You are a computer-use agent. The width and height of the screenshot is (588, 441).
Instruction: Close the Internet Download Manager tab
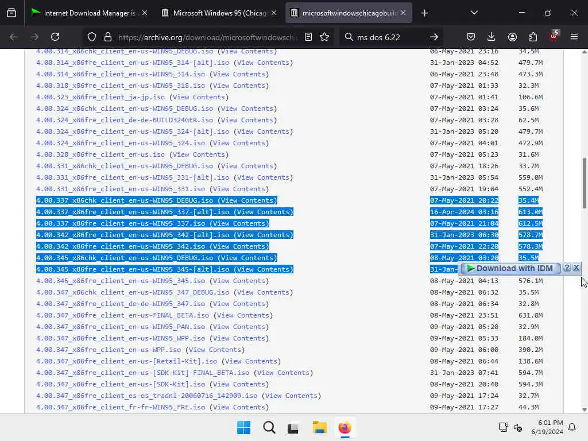click(145, 13)
